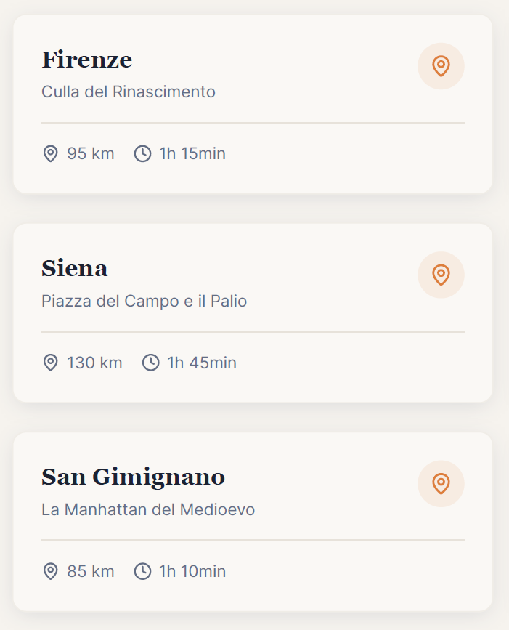Click the grey location icon beside 95 km

coord(50,153)
